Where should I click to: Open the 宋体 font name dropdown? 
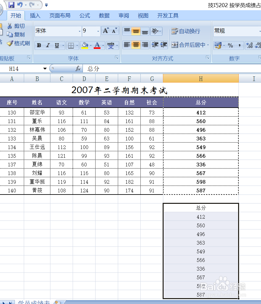pos(79,31)
